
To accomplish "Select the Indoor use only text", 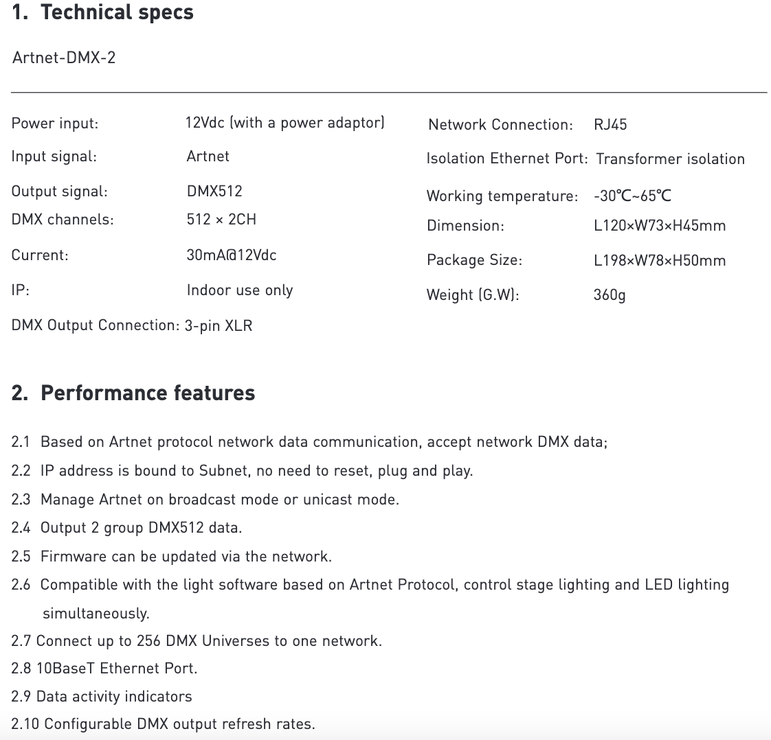I will point(240,290).
